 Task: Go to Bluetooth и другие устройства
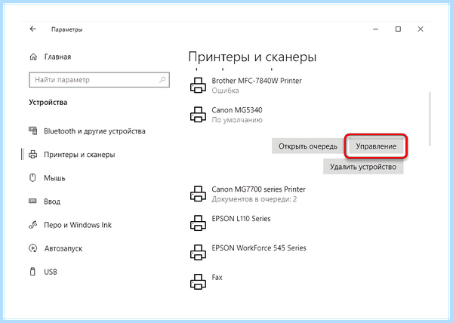point(94,131)
